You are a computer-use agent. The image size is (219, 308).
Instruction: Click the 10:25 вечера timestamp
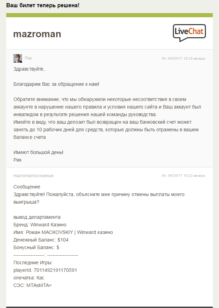[x=184, y=59]
